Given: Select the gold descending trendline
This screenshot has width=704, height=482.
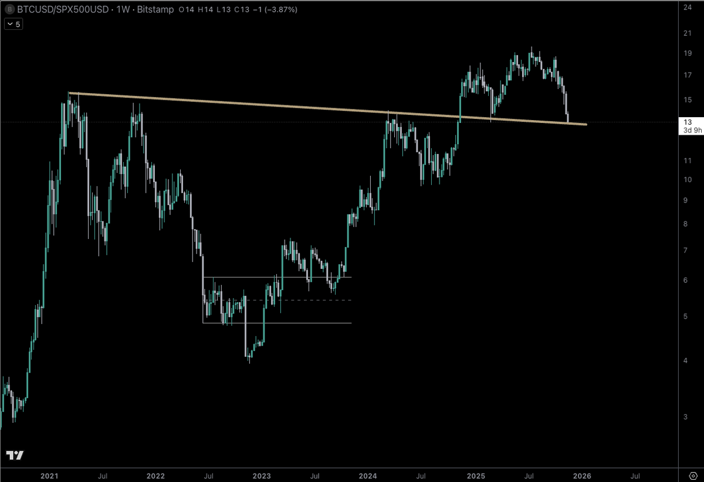Looking at the screenshot, I should (x=327, y=108).
